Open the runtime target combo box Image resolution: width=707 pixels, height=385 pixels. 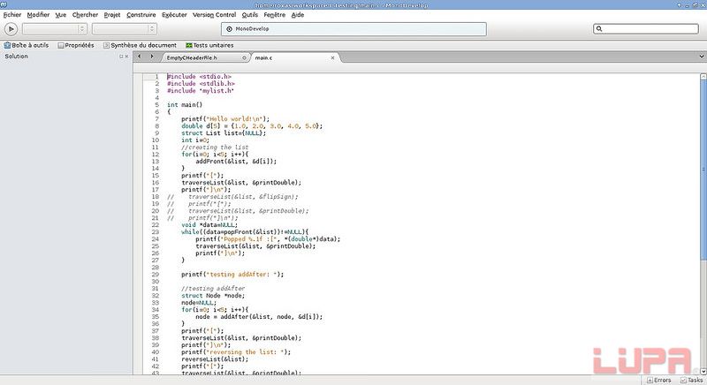point(124,29)
